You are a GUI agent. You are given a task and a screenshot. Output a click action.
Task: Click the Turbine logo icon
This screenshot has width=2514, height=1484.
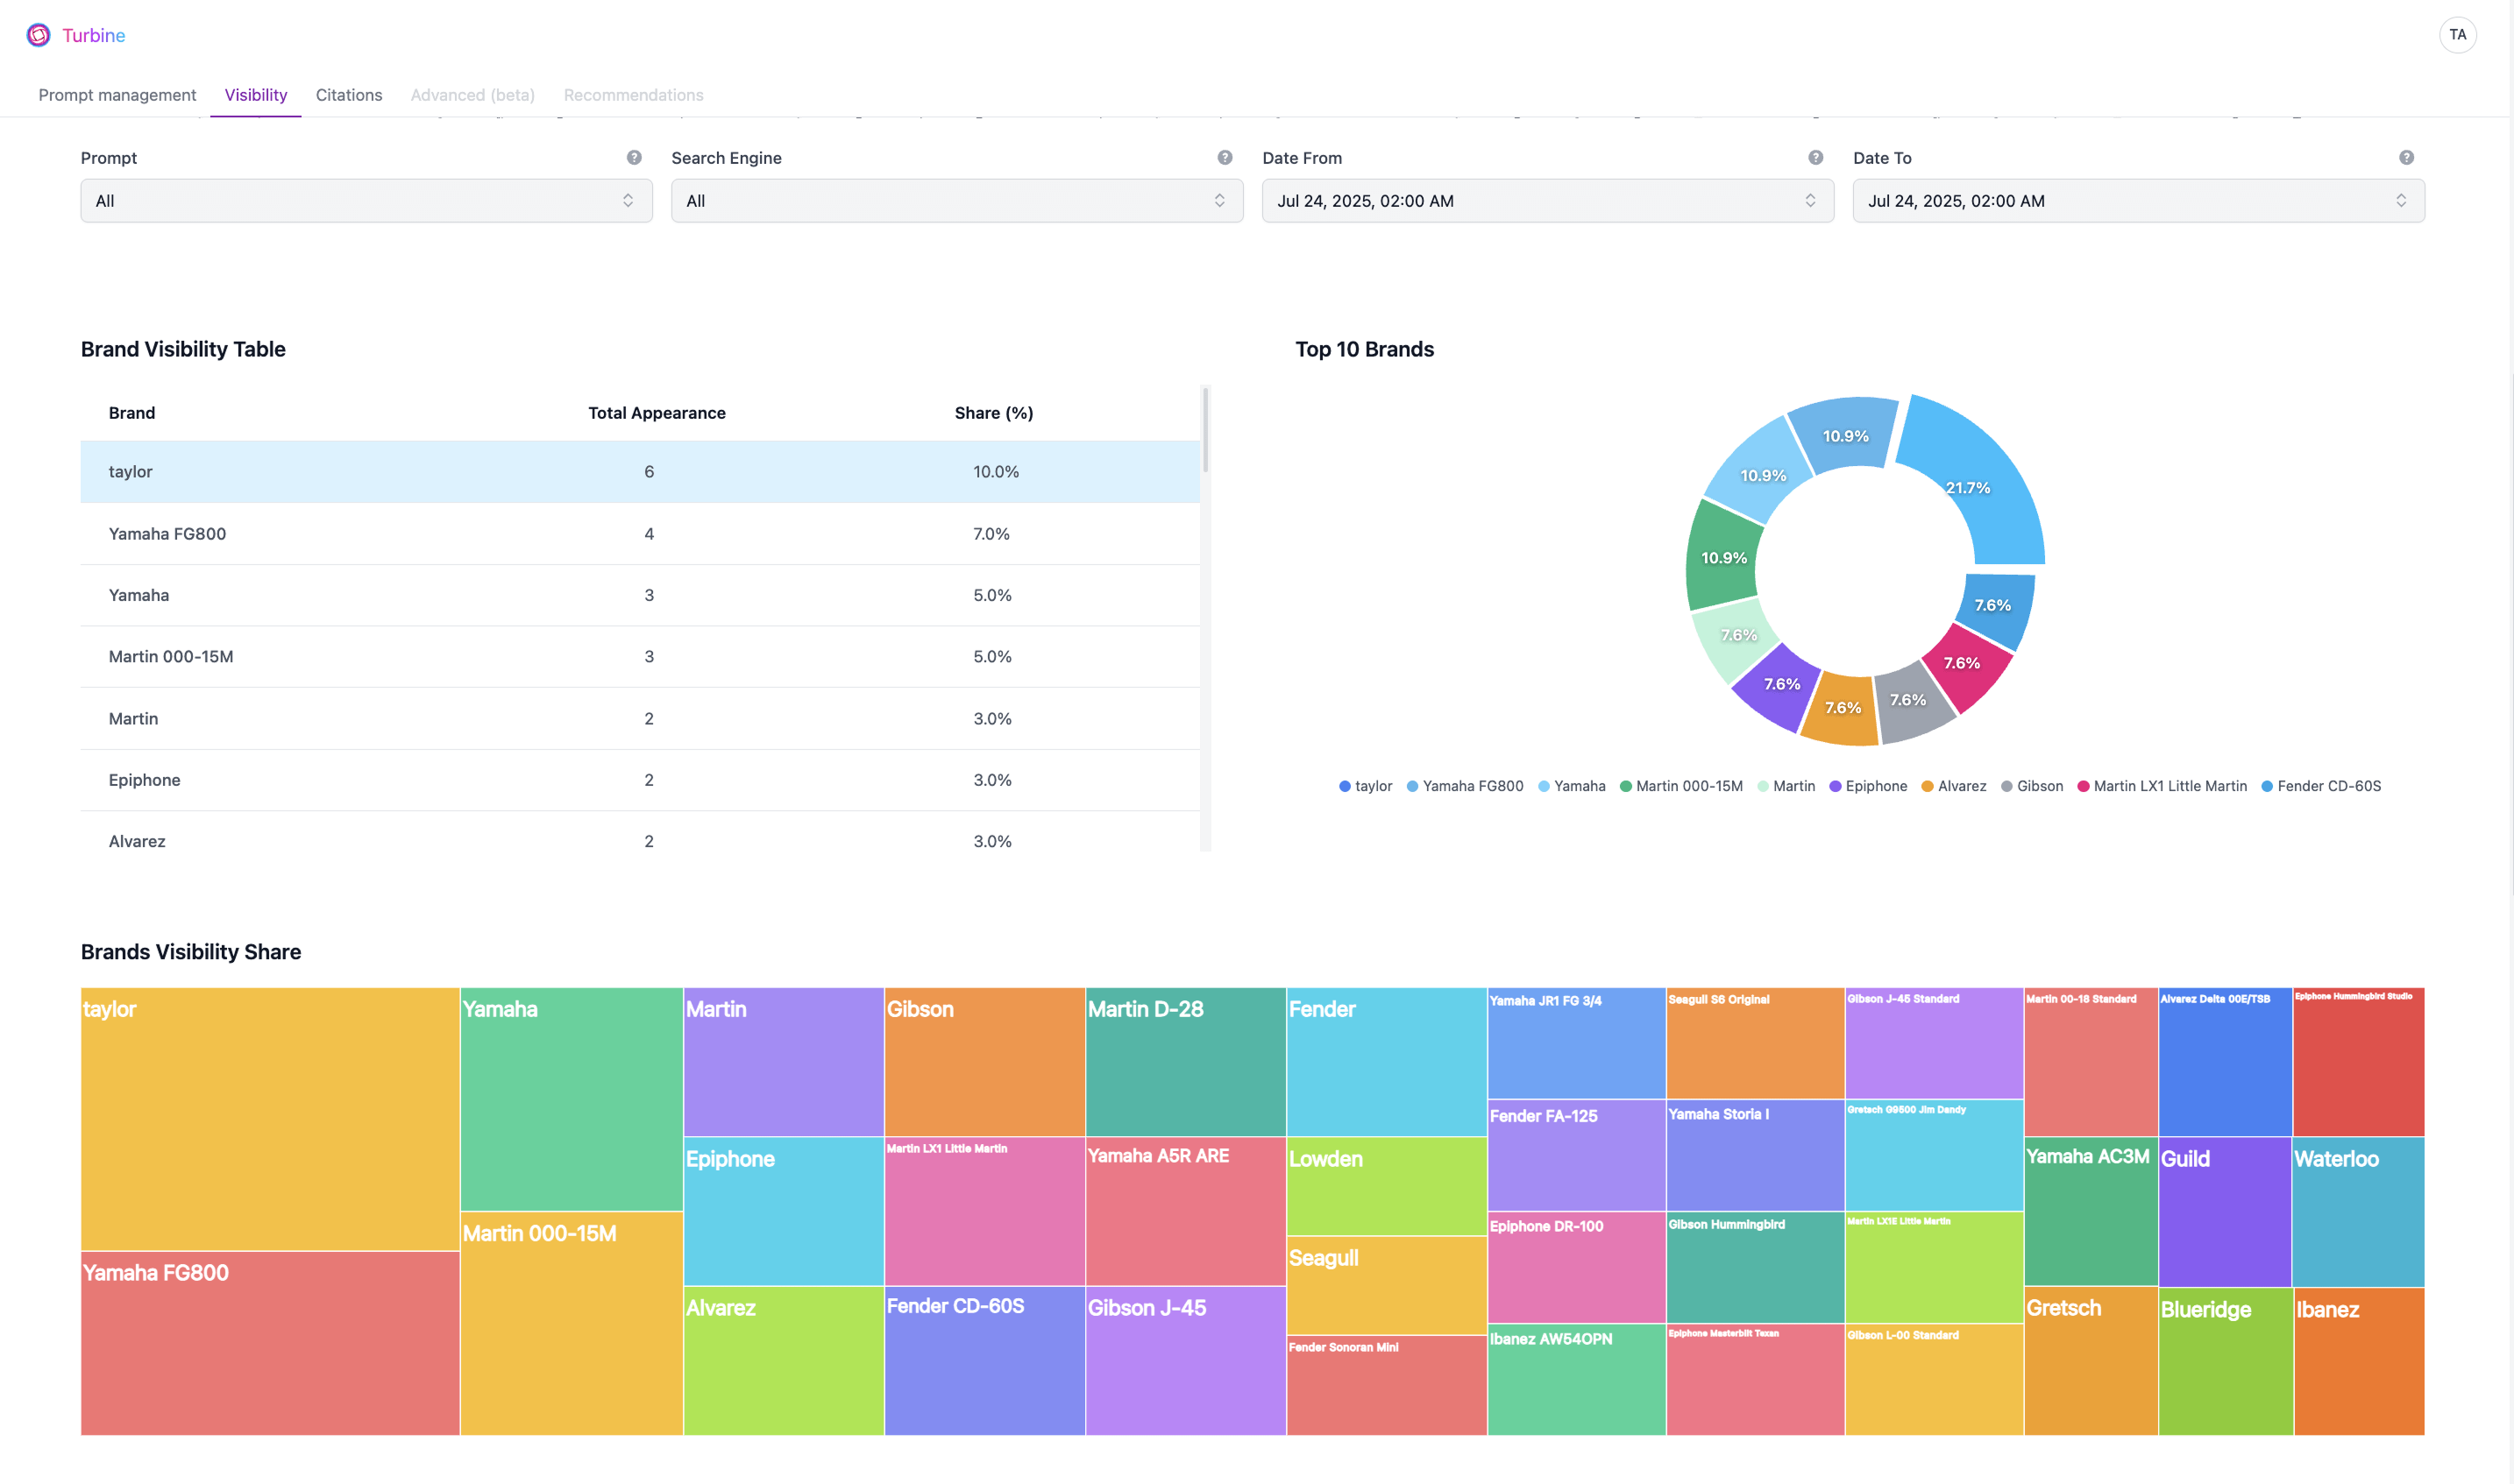[x=38, y=35]
